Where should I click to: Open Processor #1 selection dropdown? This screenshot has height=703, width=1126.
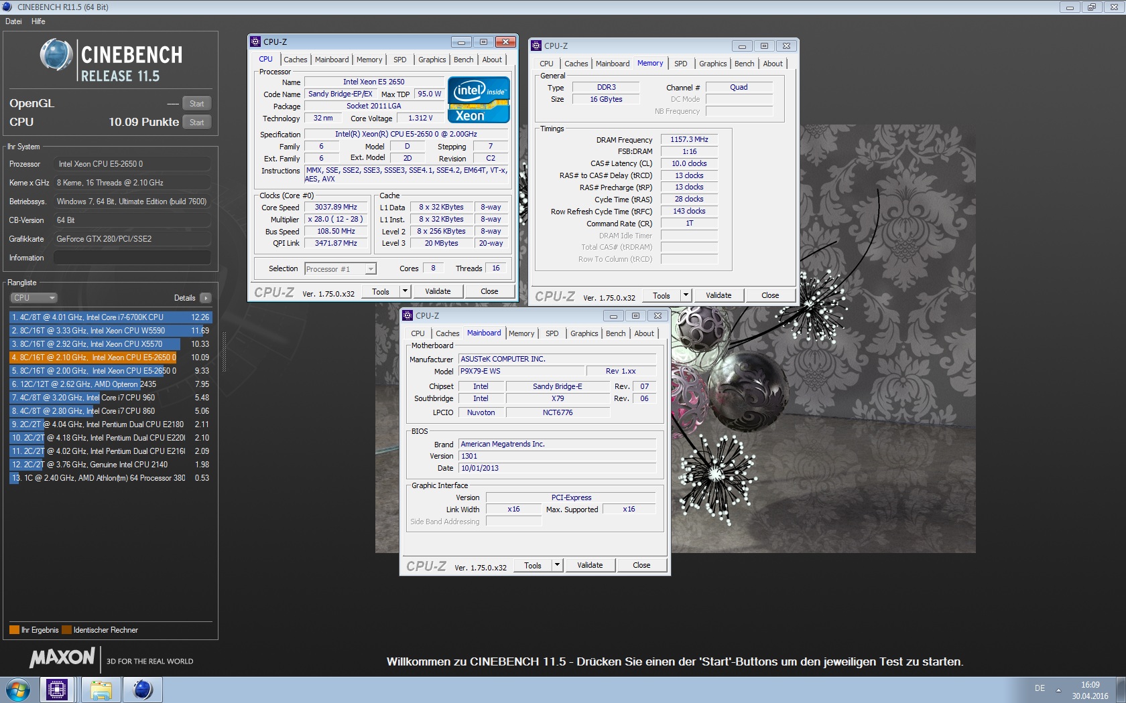[340, 268]
